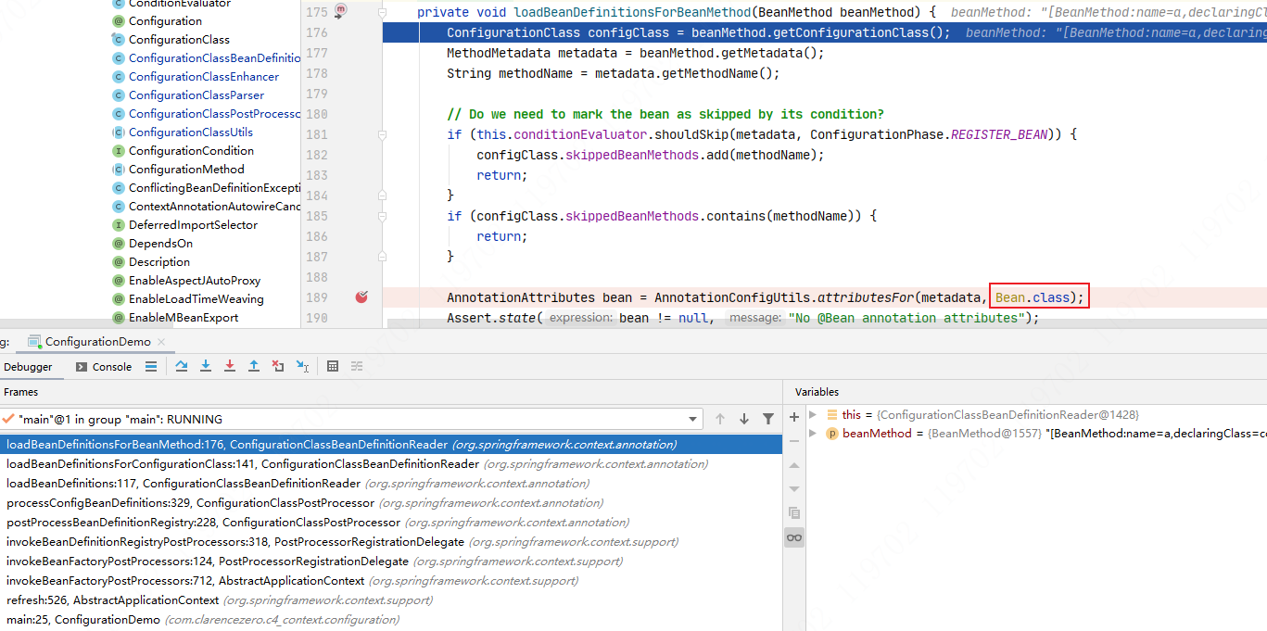Click line number 176 in the gutter
The image size is (1267, 631).
coord(316,32)
